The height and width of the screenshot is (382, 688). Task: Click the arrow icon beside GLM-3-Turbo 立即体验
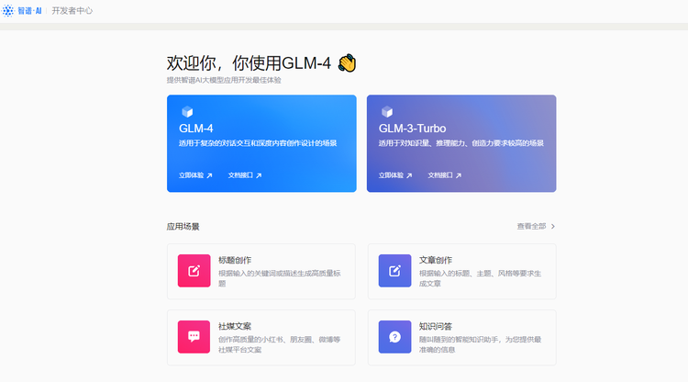click(x=409, y=175)
